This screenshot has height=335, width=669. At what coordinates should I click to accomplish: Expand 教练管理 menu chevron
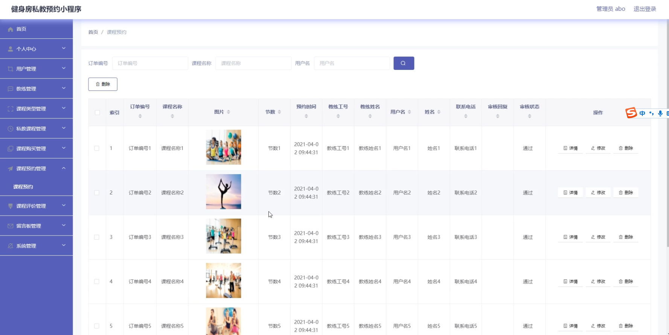click(x=64, y=88)
